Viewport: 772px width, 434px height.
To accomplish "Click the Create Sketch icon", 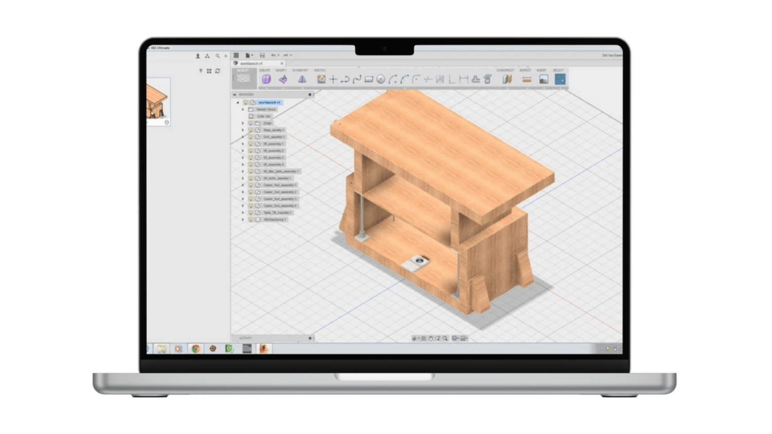I will (x=321, y=79).
